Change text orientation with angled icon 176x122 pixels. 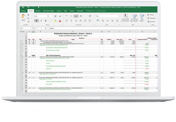tap(81, 16)
